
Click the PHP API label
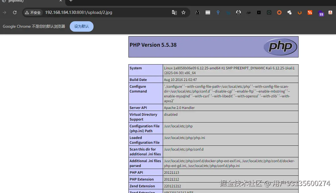pyautogui.click(x=136, y=172)
